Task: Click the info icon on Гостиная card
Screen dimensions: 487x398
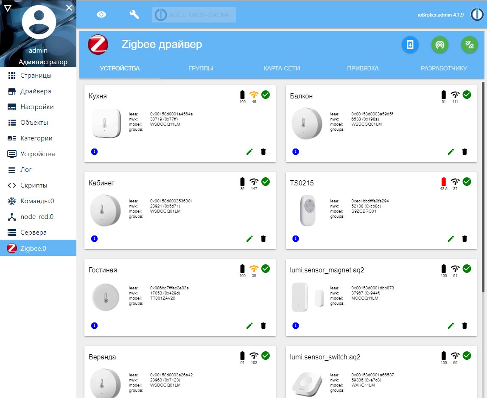Action: (x=95, y=325)
